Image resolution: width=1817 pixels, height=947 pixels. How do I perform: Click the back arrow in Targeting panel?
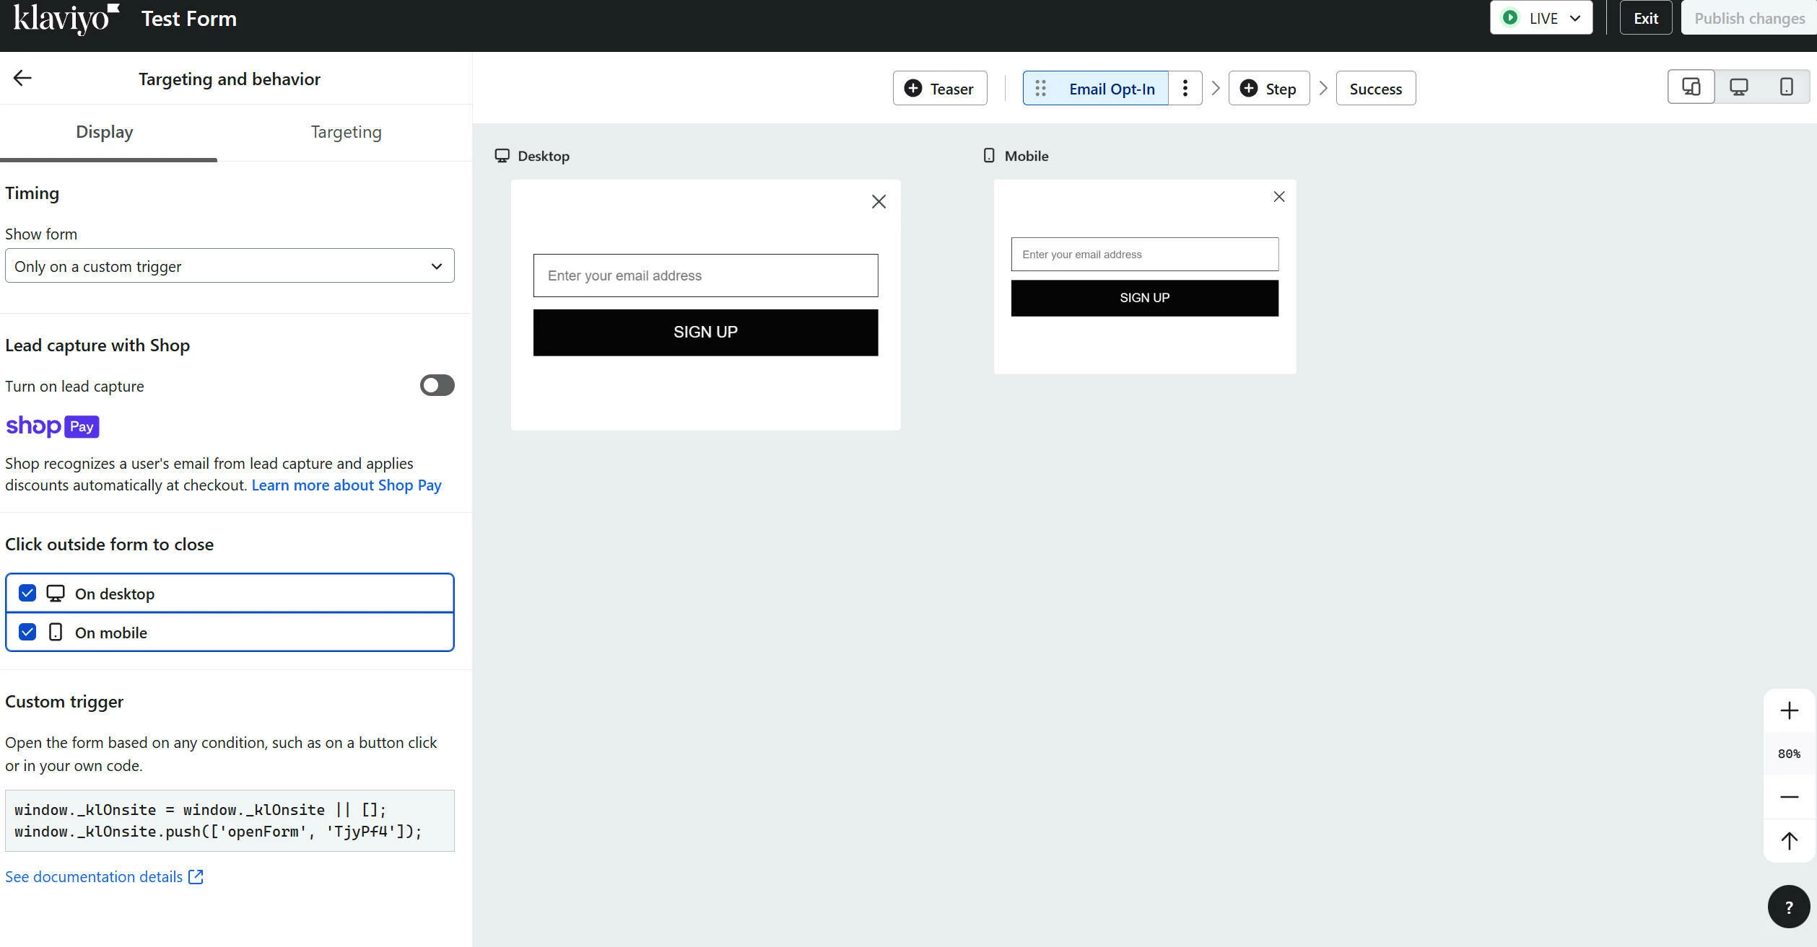pyautogui.click(x=22, y=78)
